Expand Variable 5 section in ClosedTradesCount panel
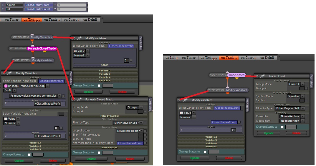The height and width of the screenshot is (166, 316). 211,147
